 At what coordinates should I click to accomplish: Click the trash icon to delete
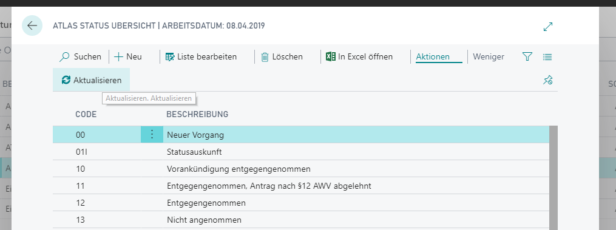point(265,57)
